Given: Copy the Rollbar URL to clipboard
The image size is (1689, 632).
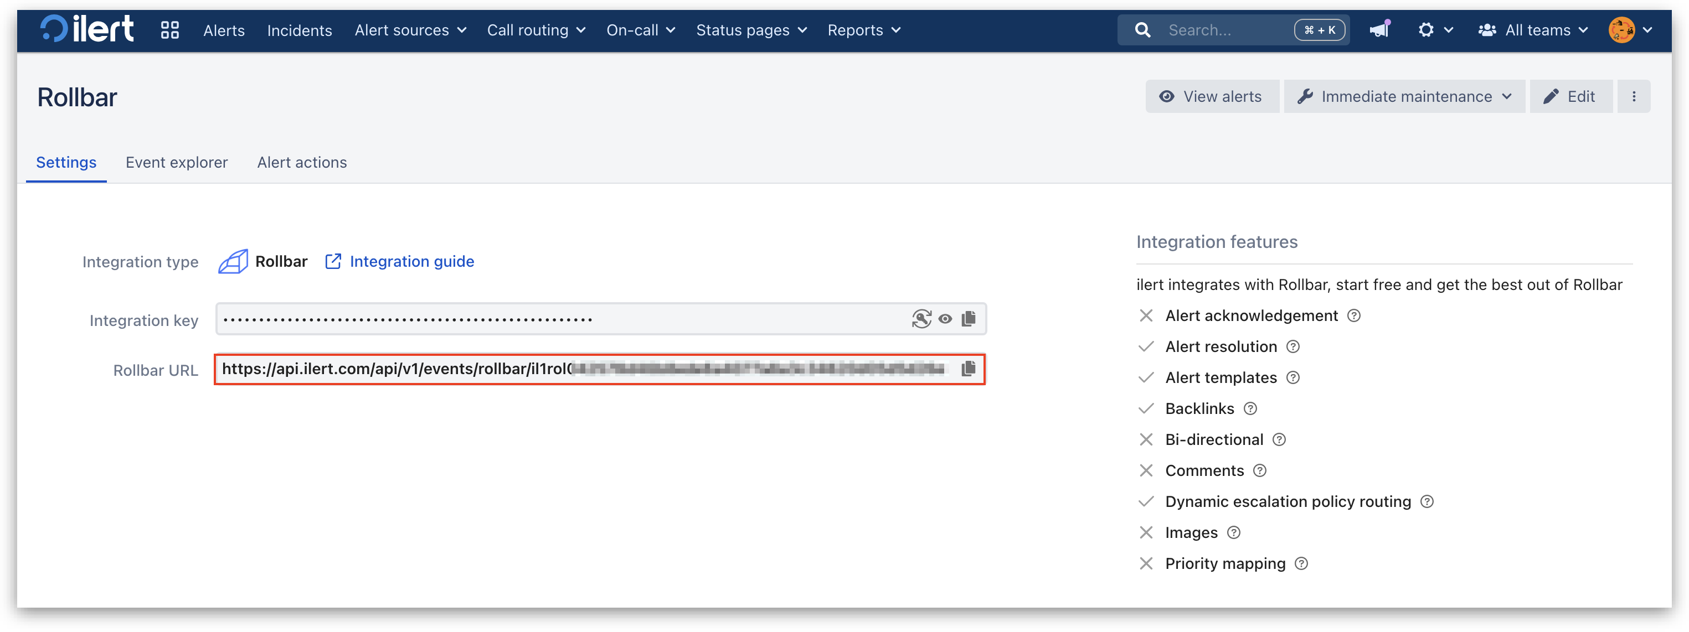Looking at the screenshot, I should click(969, 369).
